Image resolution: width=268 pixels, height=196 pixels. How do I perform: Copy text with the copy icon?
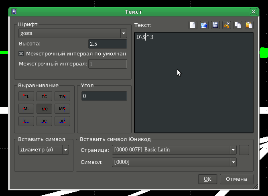[x=238, y=25]
